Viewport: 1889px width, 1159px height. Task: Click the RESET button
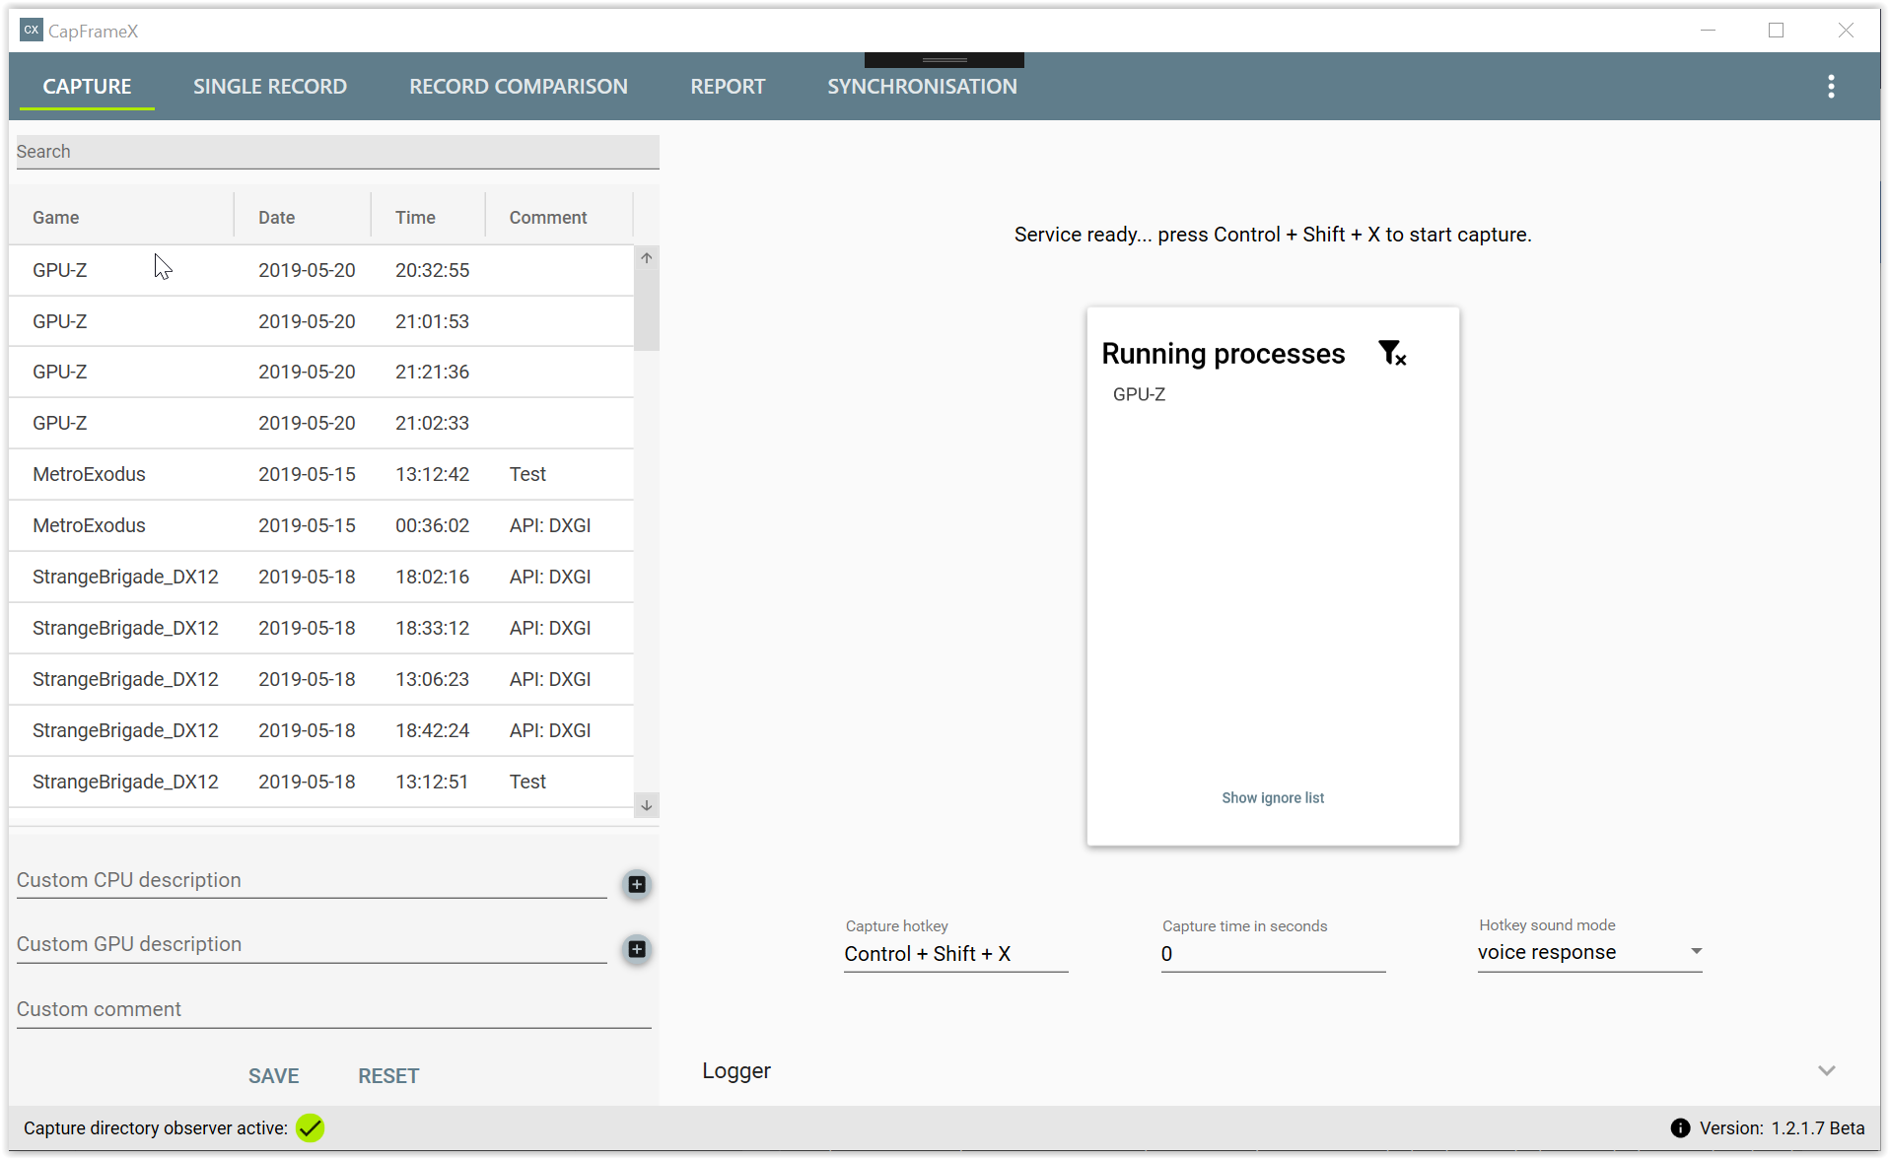(388, 1076)
